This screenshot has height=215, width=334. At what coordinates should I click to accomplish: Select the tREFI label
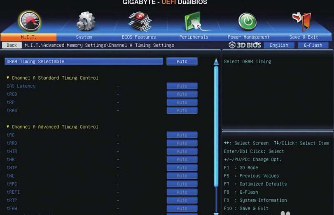[13, 192]
